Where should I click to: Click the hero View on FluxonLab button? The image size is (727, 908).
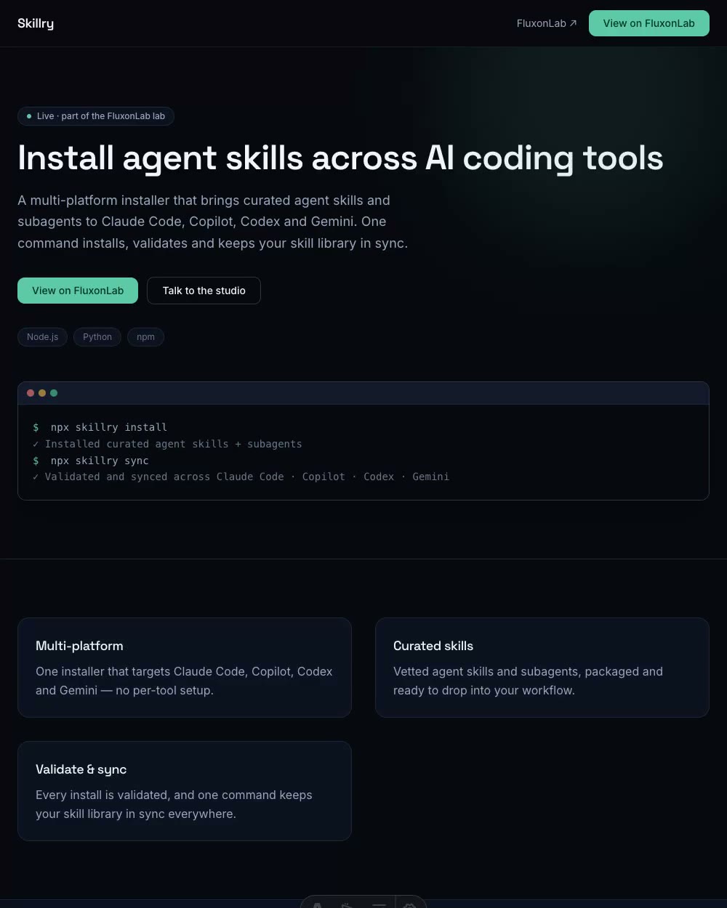point(78,291)
